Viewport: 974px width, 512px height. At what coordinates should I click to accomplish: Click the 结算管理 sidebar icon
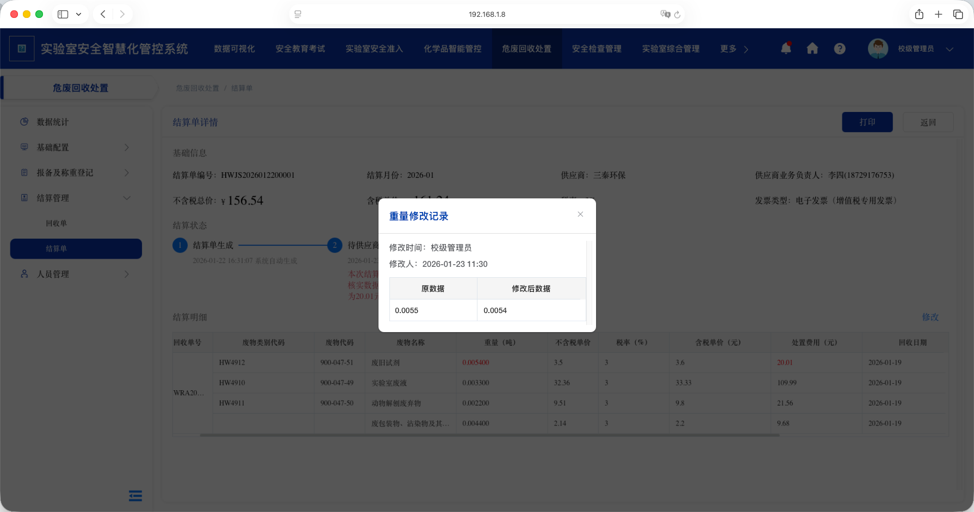[x=24, y=198]
